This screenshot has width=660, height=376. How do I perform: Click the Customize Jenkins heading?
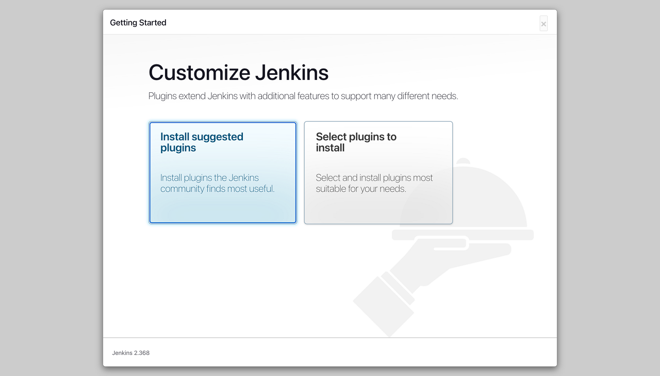pyautogui.click(x=238, y=72)
